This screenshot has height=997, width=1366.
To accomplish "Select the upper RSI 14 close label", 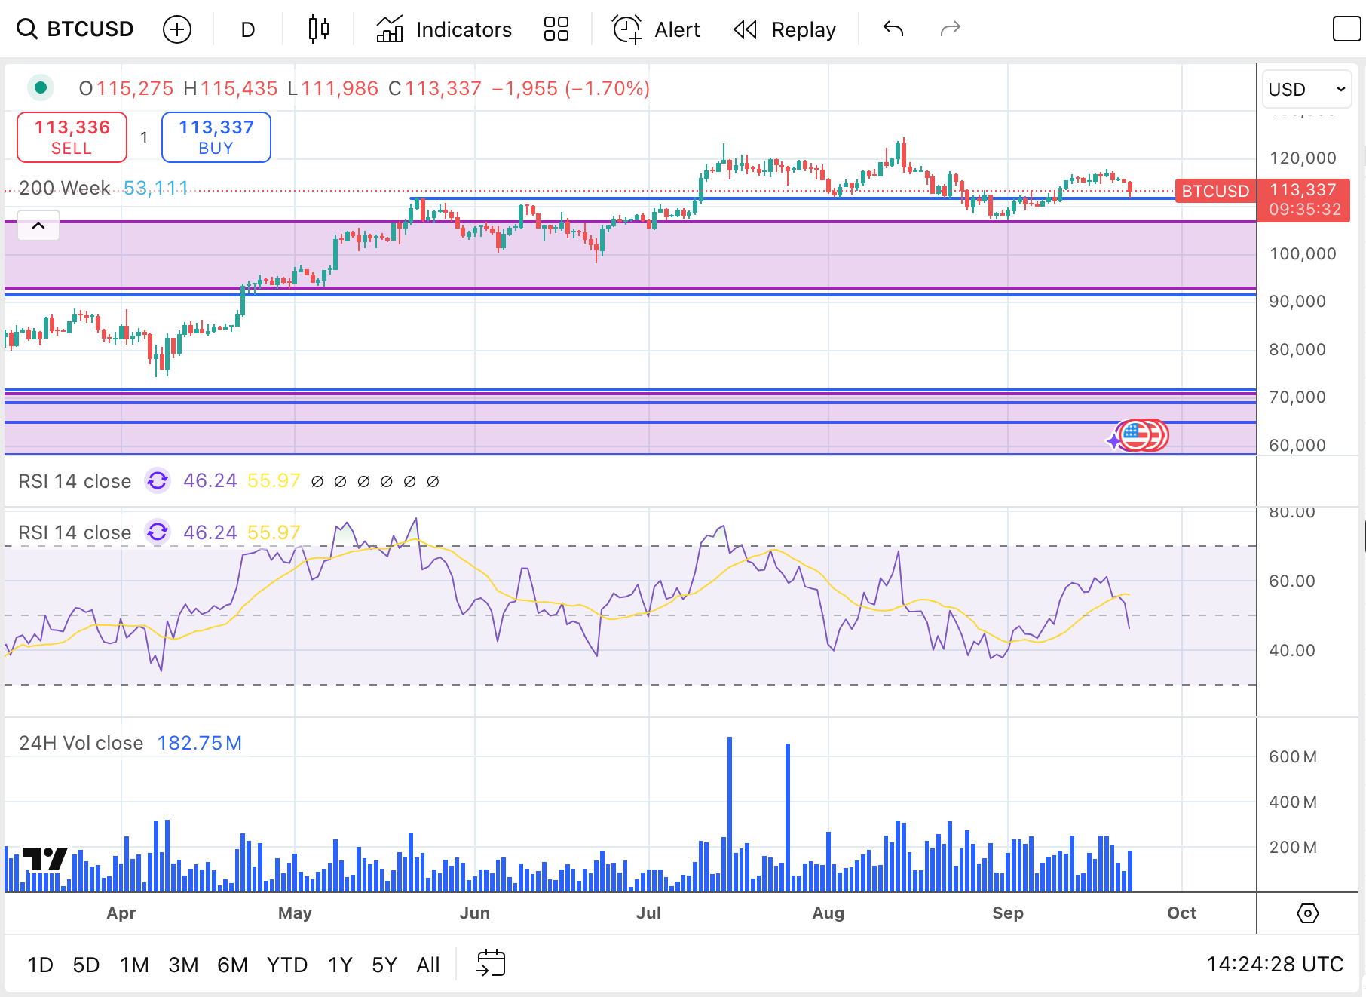I will pyautogui.click(x=75, y=481).
